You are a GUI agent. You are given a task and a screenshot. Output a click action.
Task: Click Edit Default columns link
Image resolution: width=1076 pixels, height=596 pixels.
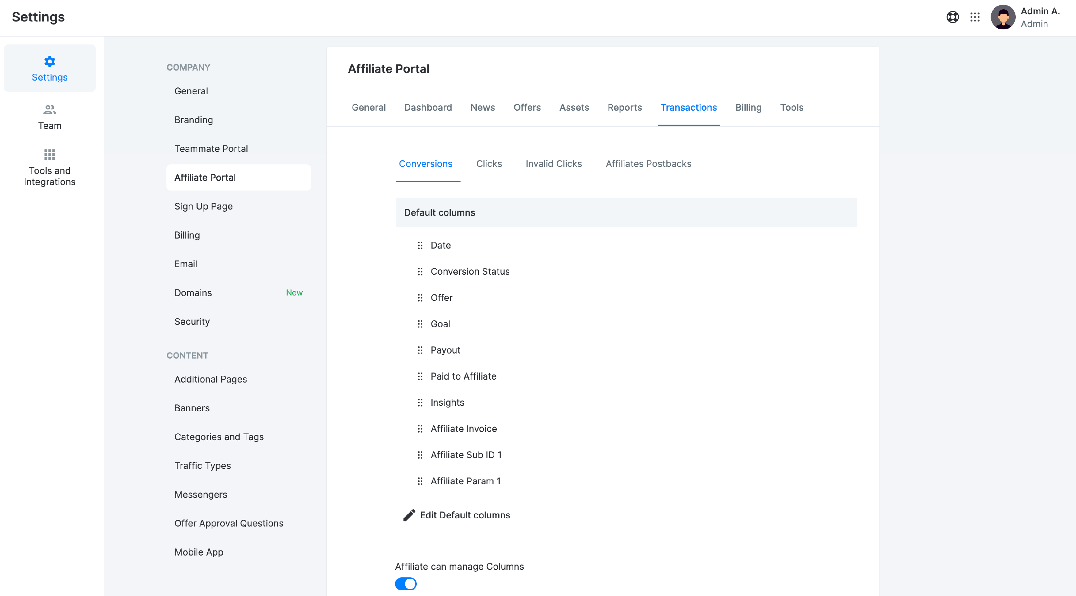point(464,515)
